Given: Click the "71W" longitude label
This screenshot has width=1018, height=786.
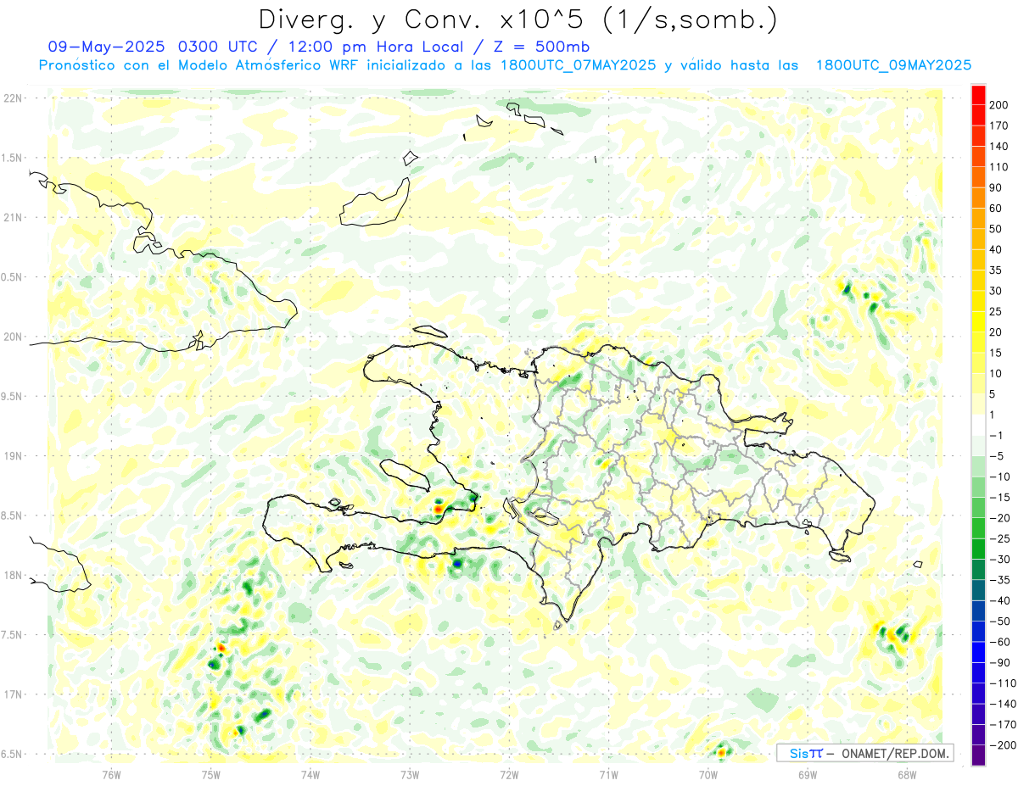Looking at the screenshot, I should coord(608,774).
